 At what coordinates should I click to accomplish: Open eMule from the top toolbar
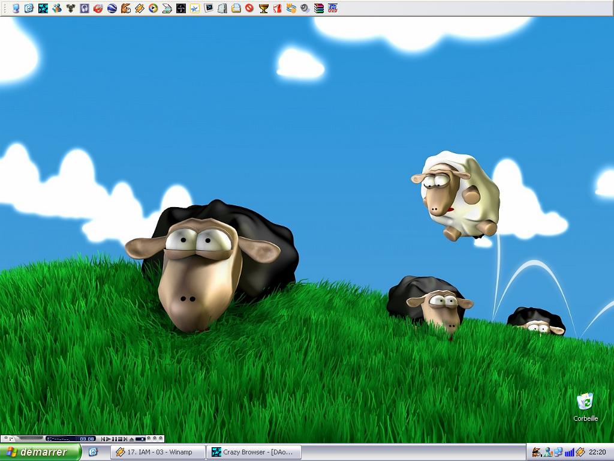(126, 8)
